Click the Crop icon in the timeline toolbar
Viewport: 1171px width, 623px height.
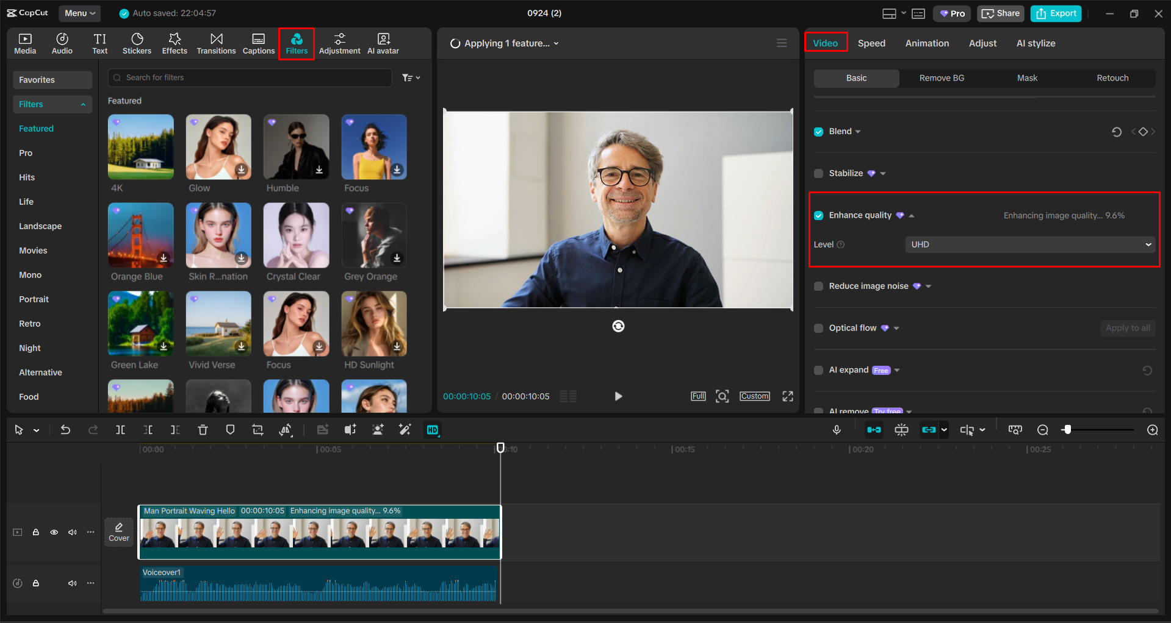(x=258, y=430)
